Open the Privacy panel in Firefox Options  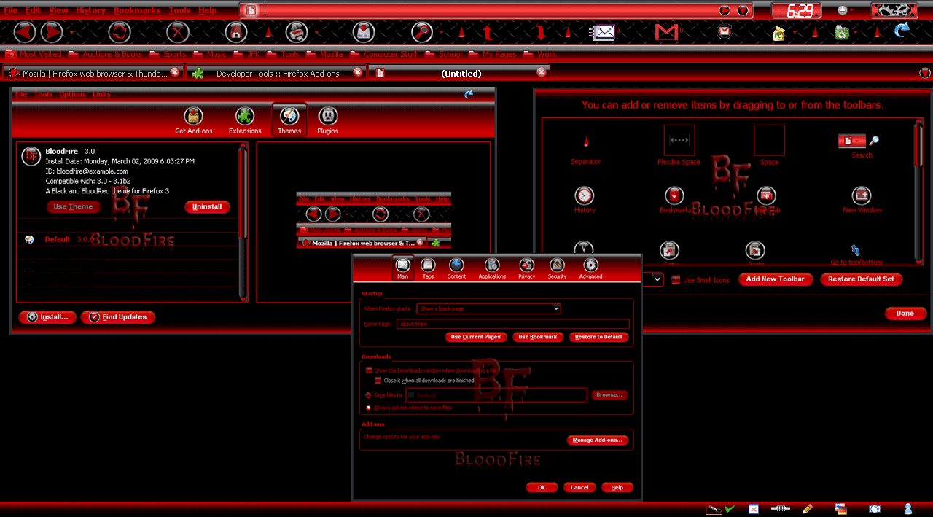(526, 268)
